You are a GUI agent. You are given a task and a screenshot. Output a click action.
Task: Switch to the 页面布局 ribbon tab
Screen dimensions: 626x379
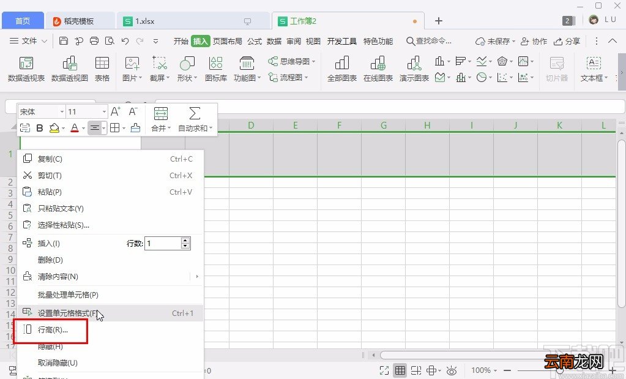[227, 41]
